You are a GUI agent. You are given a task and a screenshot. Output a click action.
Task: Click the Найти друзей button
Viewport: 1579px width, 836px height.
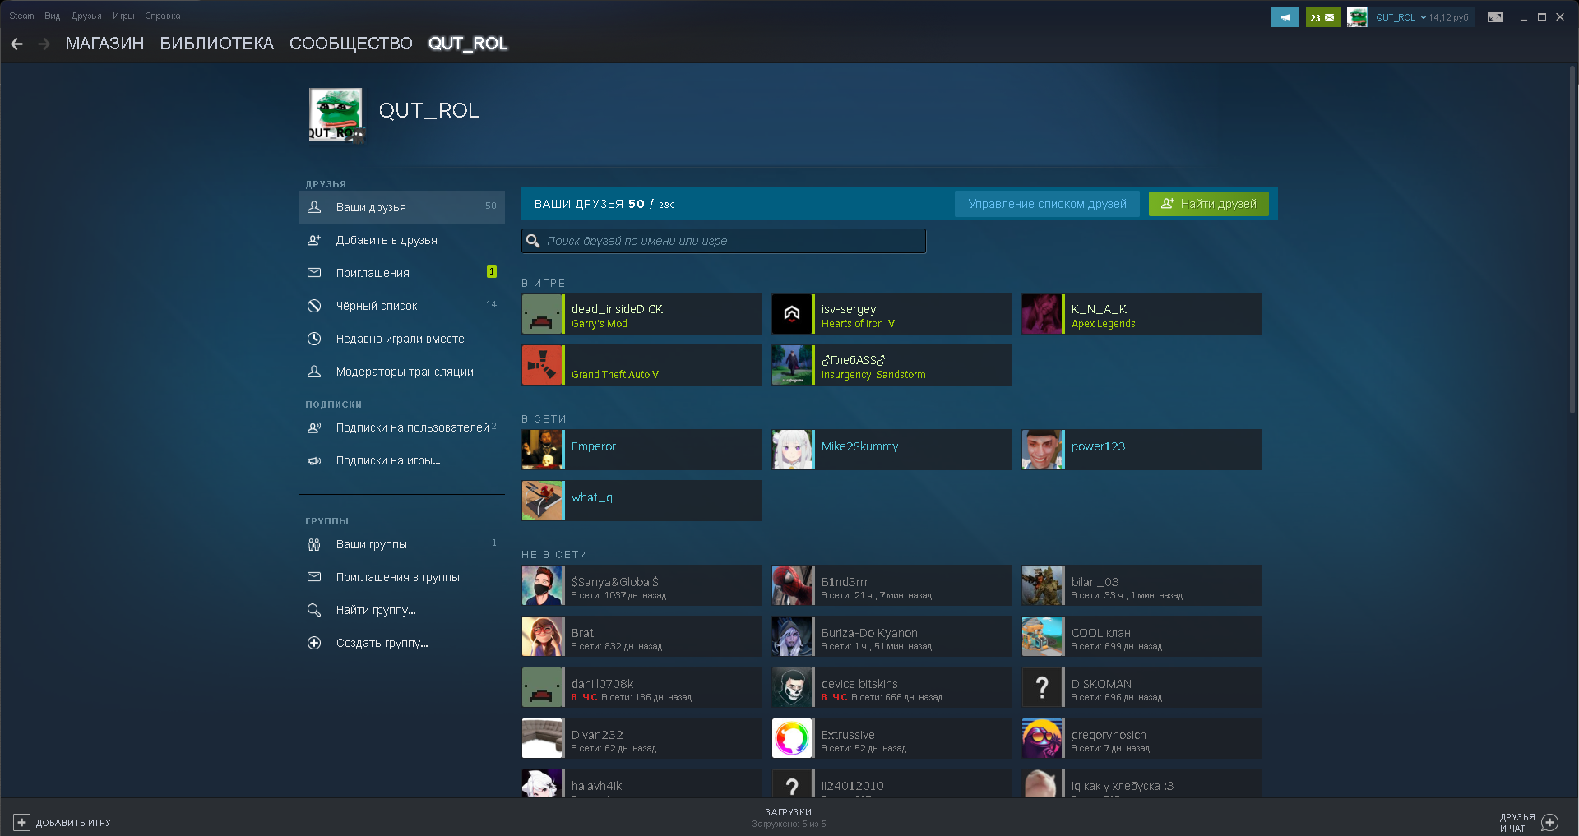coord(1208,204)
